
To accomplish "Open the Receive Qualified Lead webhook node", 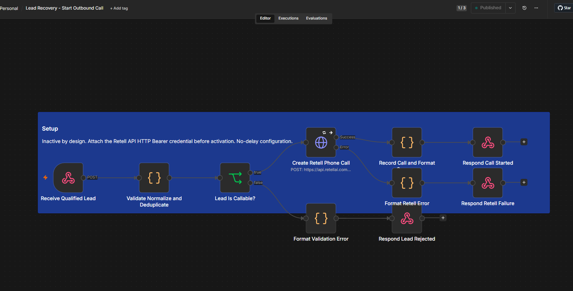I will pos(68,178).
